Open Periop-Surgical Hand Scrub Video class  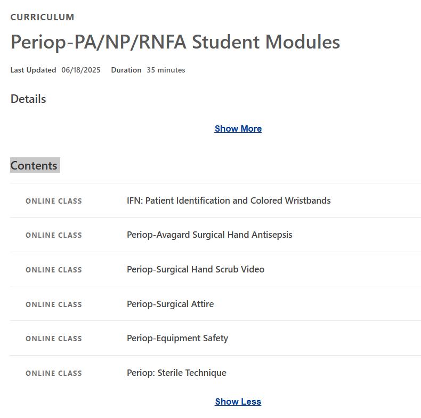196,269
